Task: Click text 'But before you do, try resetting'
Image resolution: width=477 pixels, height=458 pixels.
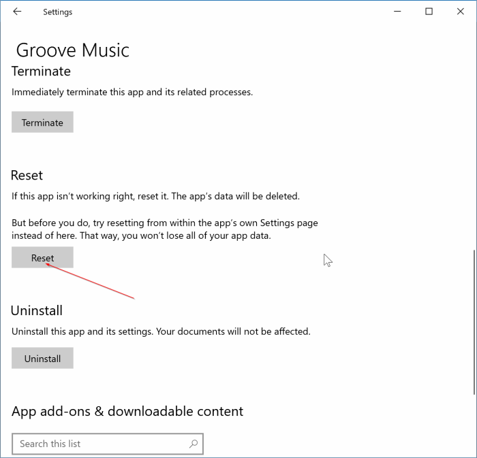Action: (x=78, y=223)
